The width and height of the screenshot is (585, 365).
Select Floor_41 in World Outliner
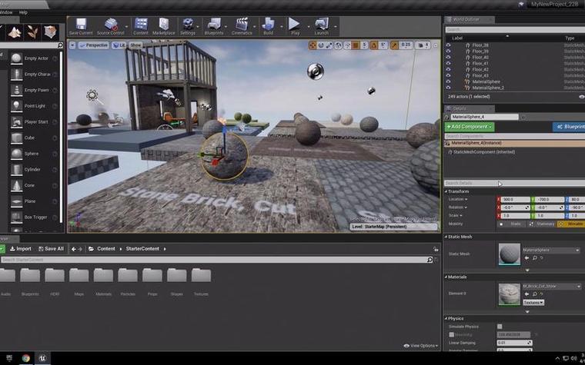[480, 63]
